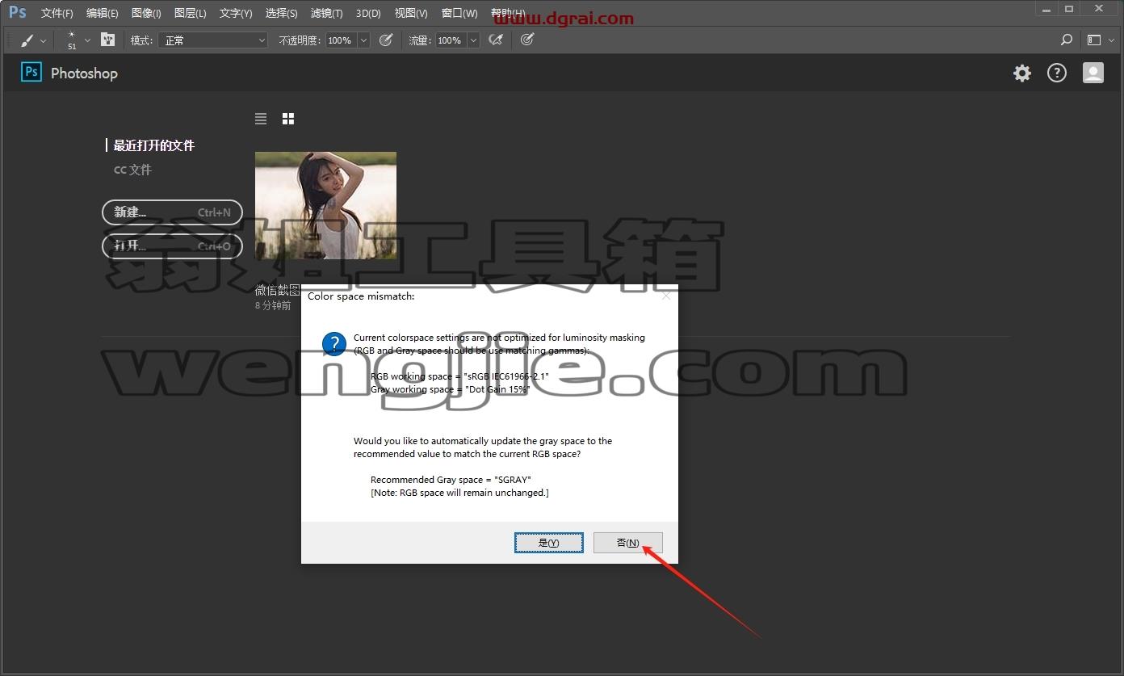
Task: Click the 是(Y) button in dialog
Action: tap(549, 543)
